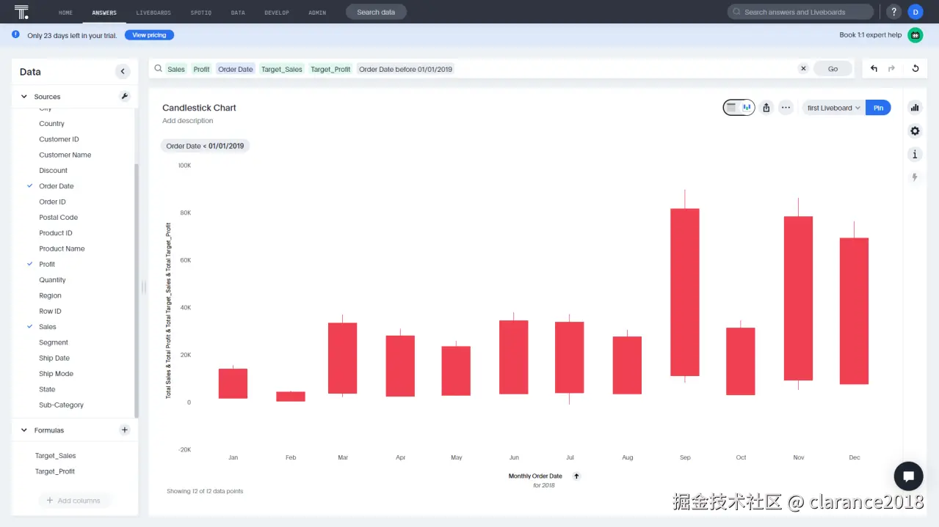Switch to table view in toggle

(731, 108)
